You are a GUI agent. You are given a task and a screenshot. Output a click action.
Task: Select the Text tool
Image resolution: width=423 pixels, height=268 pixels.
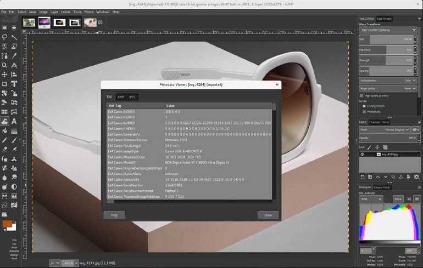pyautogui.click(x=14, y=121)
